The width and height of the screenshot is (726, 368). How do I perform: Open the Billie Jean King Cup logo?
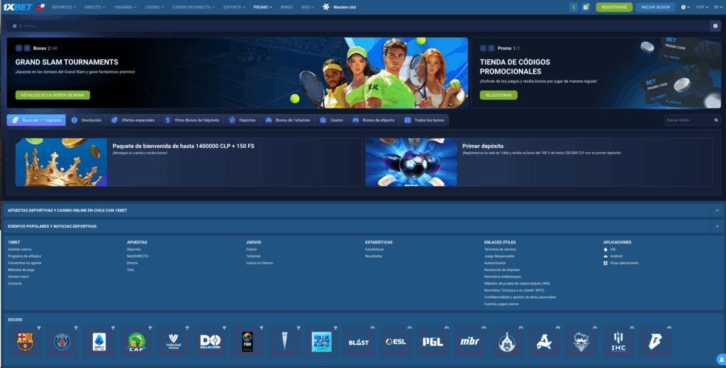[x=321, y=342]
